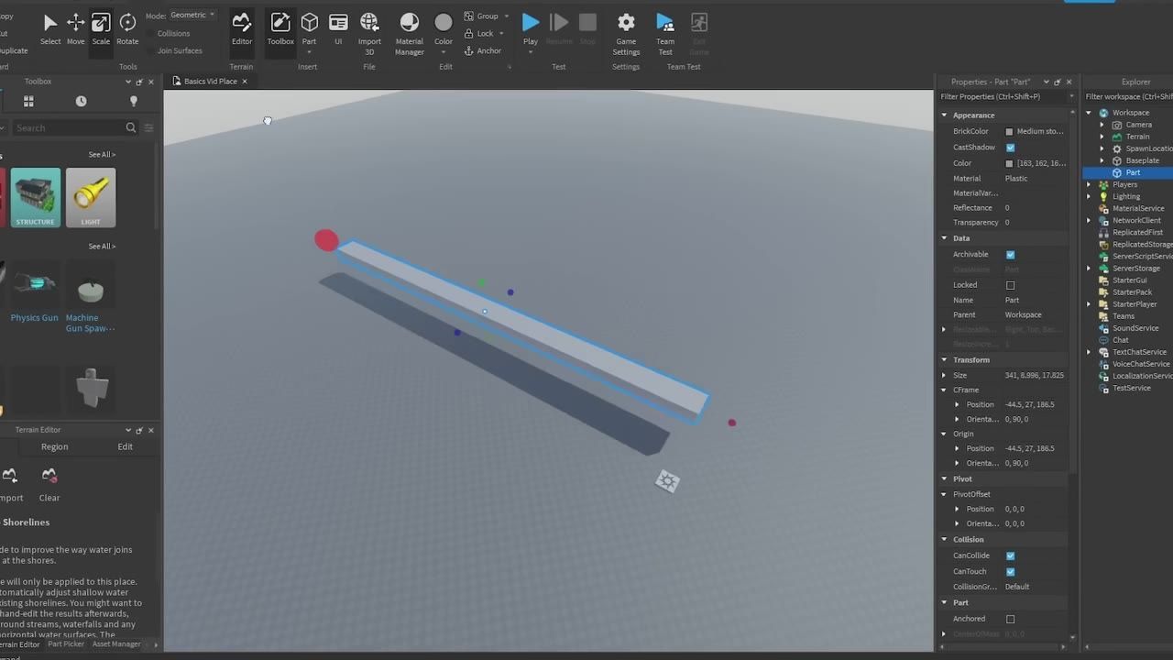Open the Mode Geometric dropdown
This screenshot has height=660, width=1173.
(192, 15)
